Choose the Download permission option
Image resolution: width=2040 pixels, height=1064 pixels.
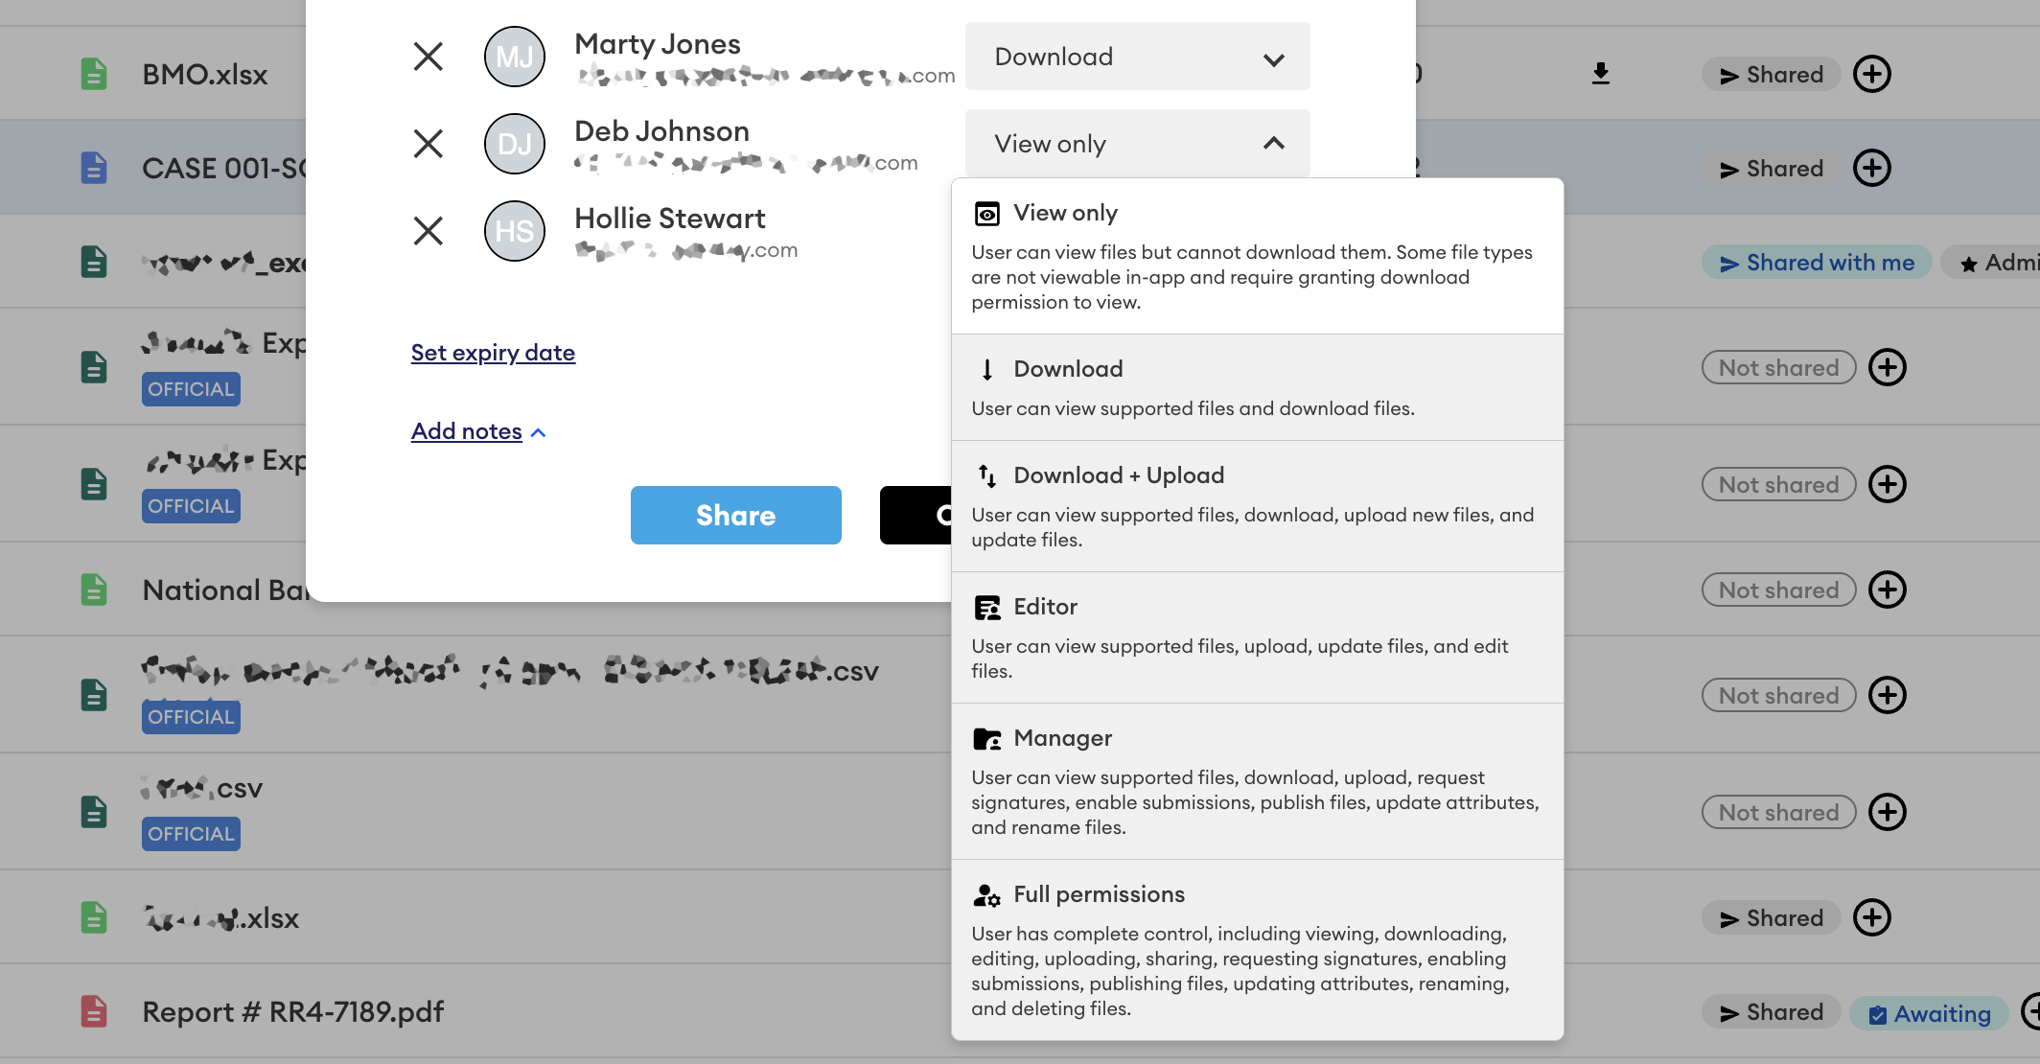pos(1257,387)
